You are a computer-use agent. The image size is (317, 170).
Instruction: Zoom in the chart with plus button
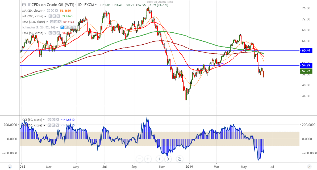coord(148,159)
